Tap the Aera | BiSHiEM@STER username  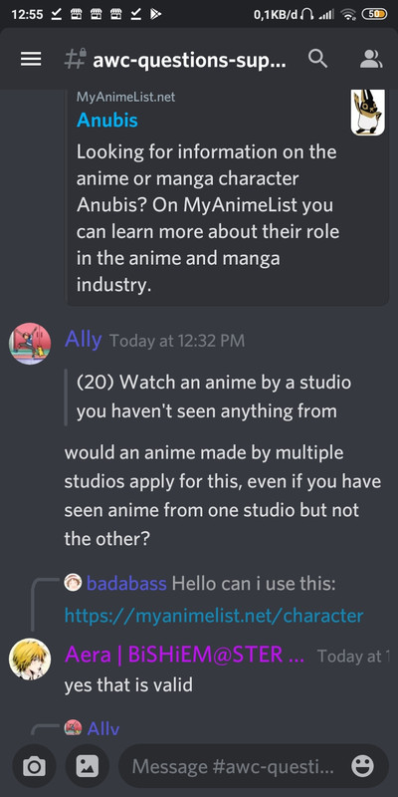click(184, 655)
